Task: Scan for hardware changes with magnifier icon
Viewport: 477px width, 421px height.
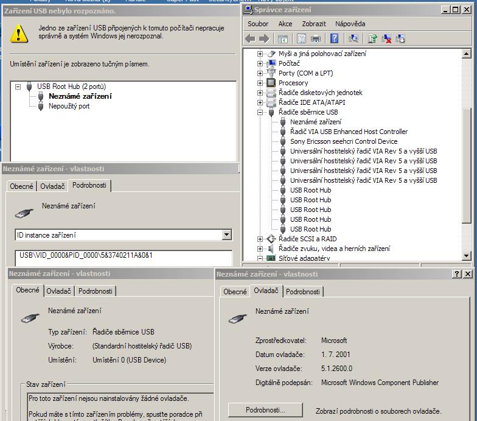Action: click(x=353, y=39)
